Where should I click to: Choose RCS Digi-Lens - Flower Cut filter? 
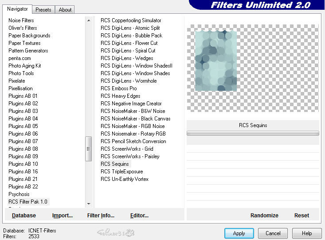(129, 43)
